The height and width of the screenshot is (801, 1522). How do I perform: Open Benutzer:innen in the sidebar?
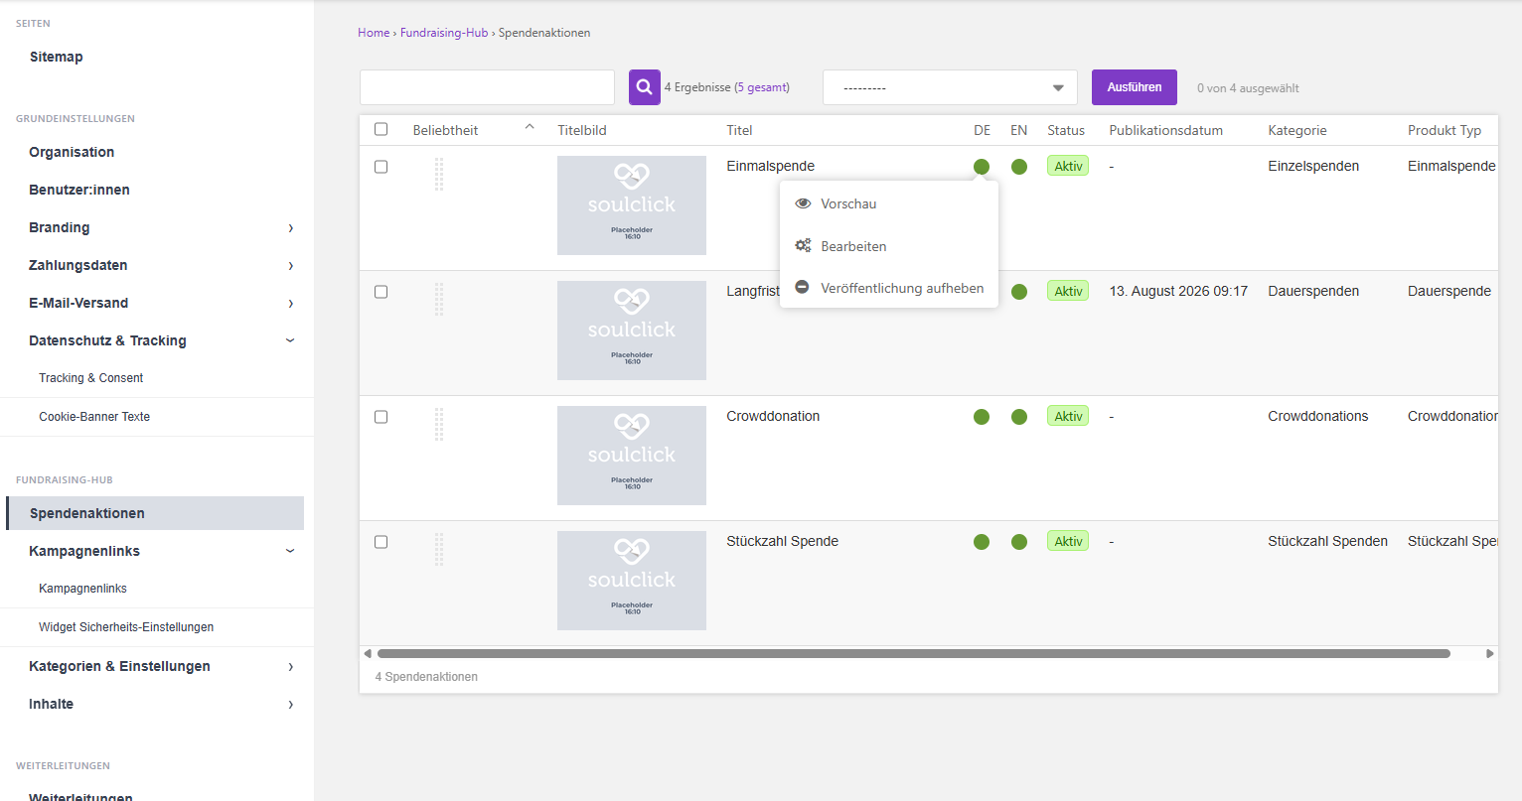coord(79,190)
